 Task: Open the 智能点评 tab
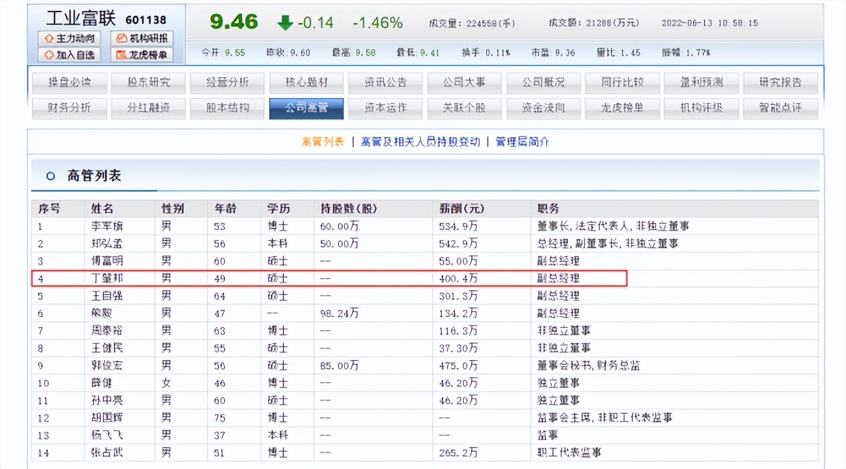(780, 108)
